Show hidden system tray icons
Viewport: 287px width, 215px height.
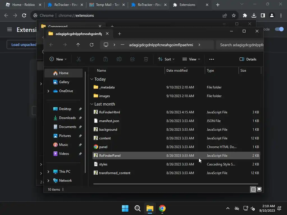click(228, 208)
